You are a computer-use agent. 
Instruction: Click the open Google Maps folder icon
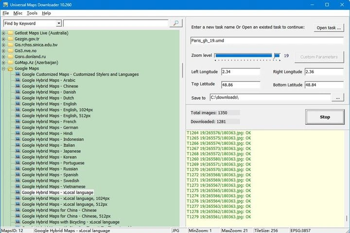(11, 68)
